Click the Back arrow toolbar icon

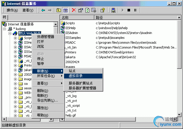tap(43, 10)
